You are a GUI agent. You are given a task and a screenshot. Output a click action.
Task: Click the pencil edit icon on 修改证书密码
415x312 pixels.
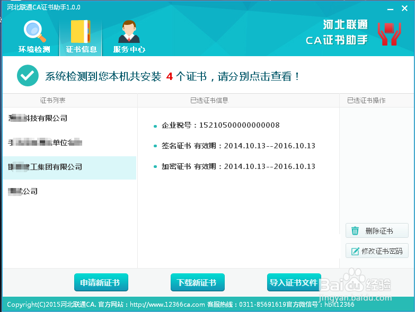[355, 251]
